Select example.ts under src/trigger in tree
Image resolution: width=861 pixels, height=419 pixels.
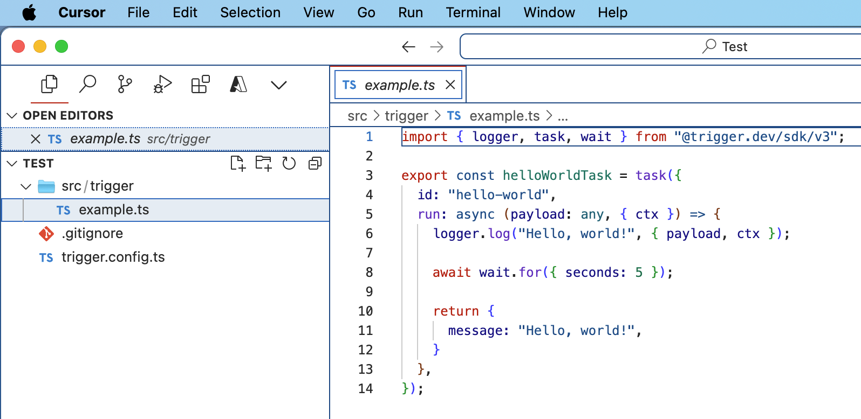166,210
